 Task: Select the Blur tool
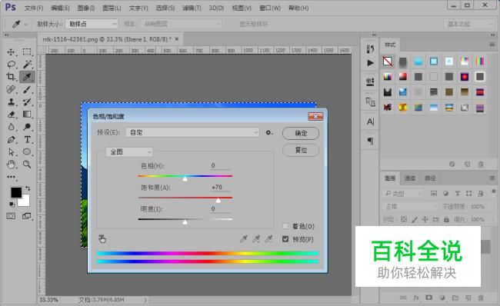pyautogui.click(x=12, y=127)
